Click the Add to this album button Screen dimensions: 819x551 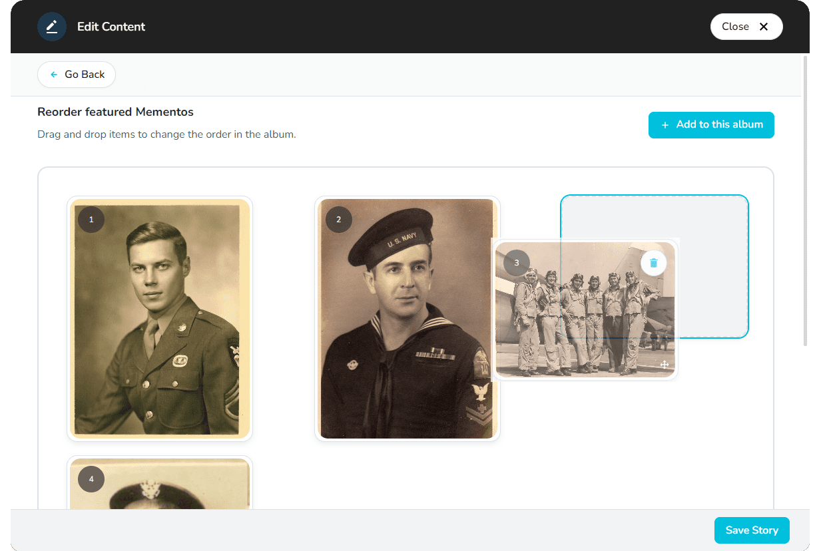coord(711,125)
